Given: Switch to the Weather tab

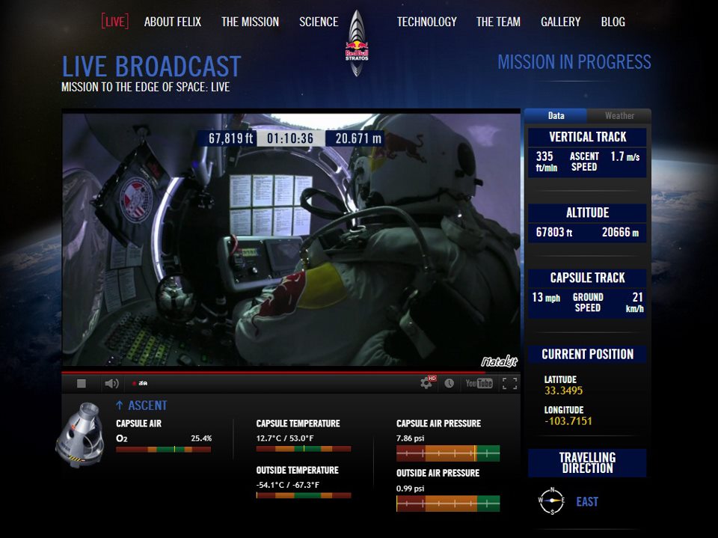Looking at the screenshot, I should (x=619, y=115).
